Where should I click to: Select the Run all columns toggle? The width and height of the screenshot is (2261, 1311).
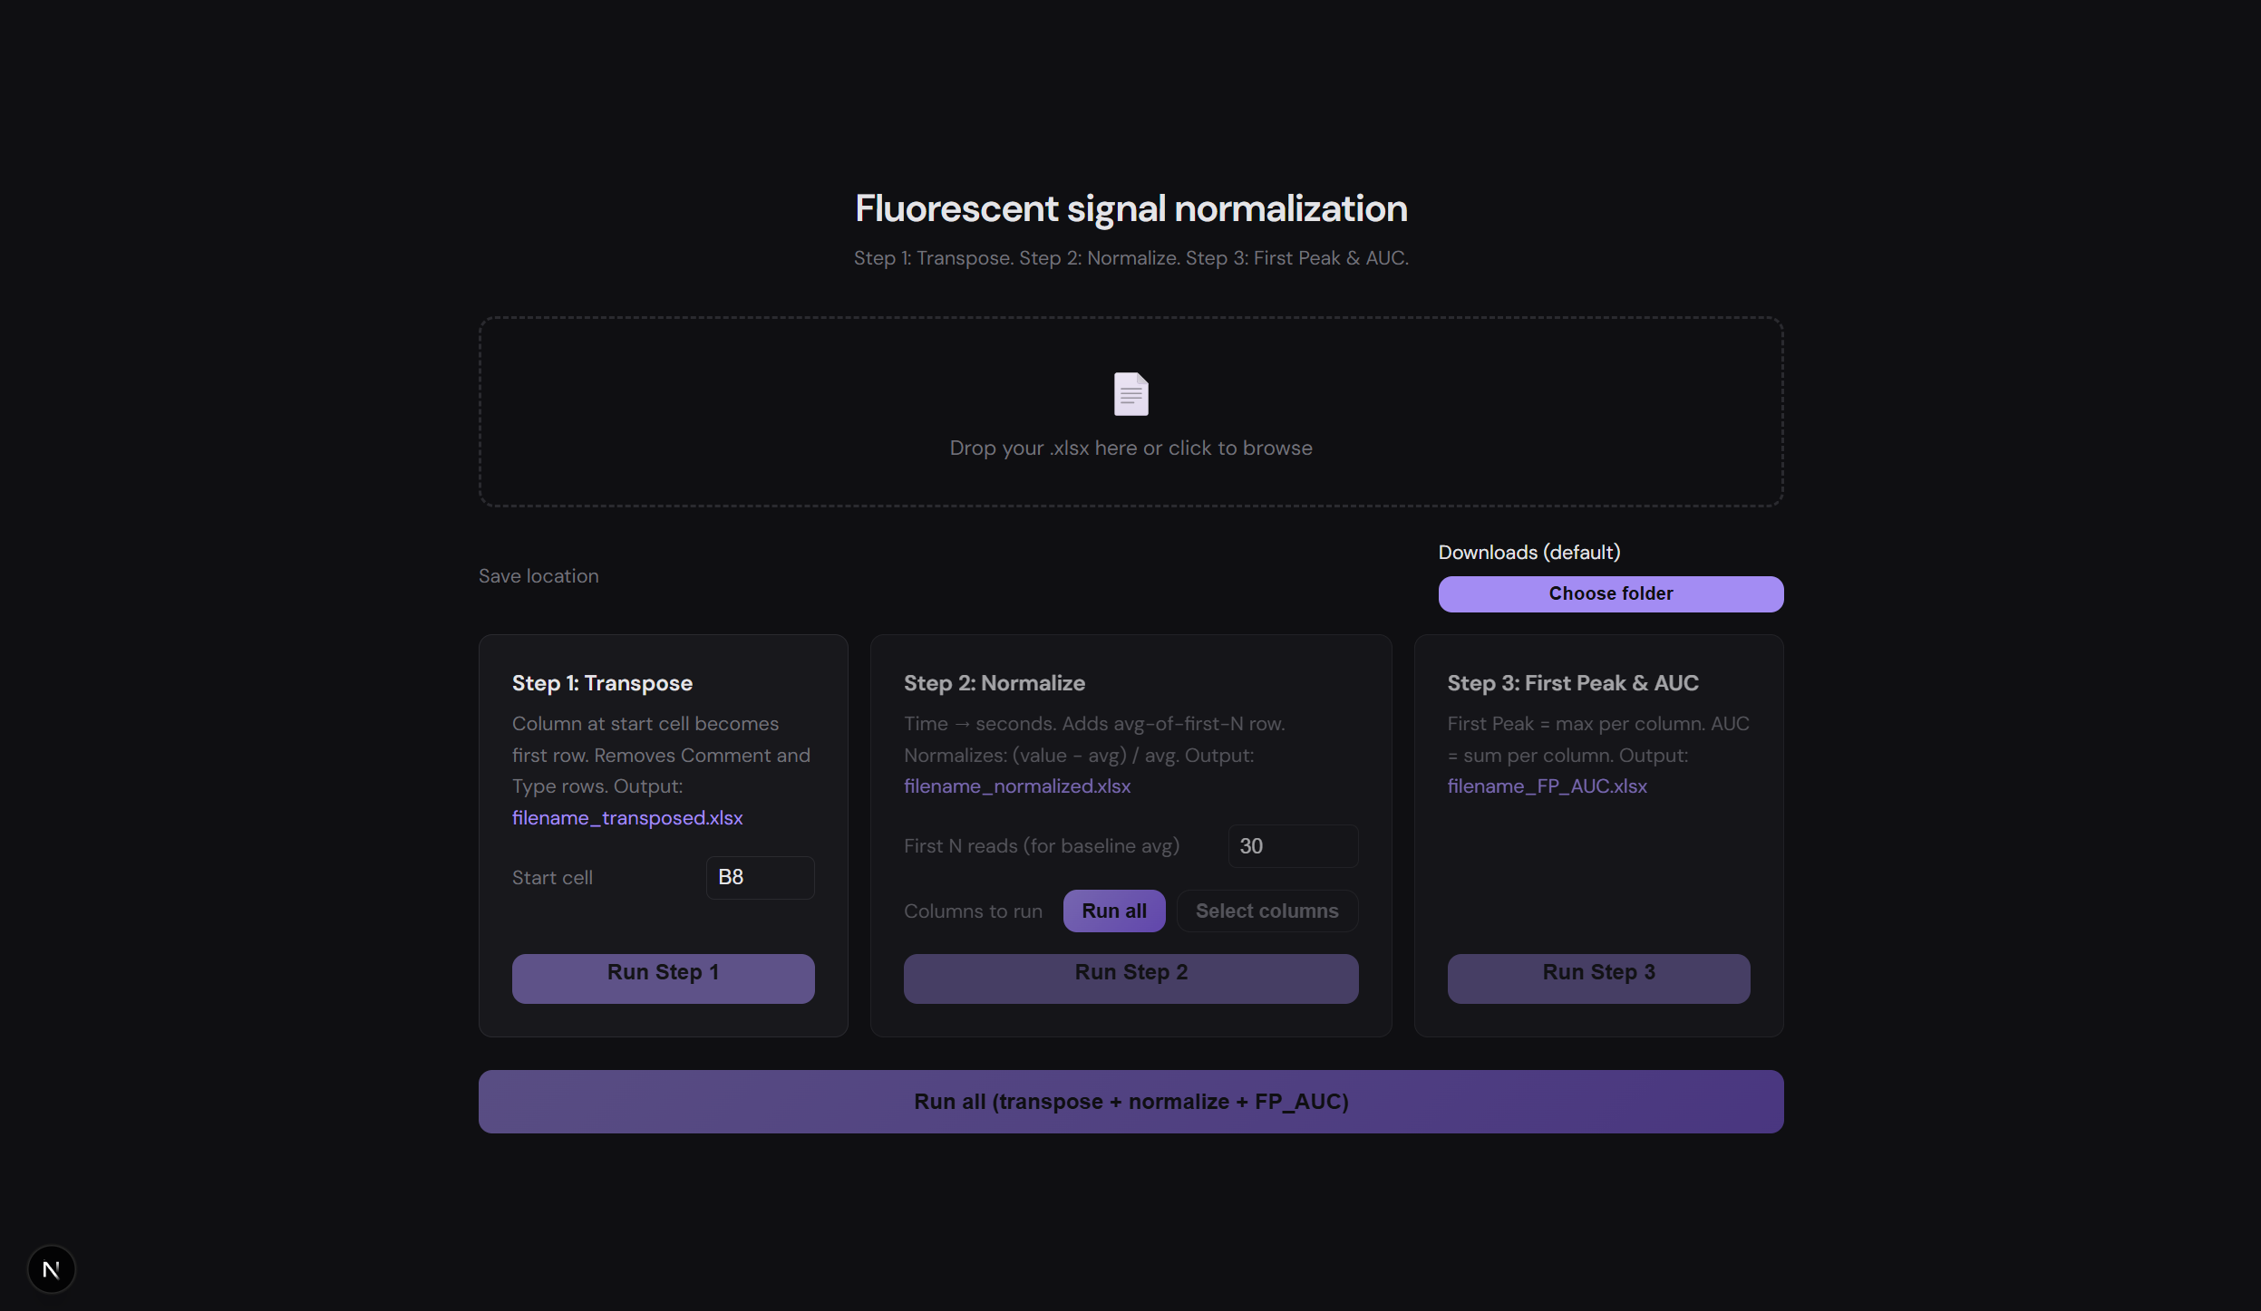click(x=1113, y=911)
